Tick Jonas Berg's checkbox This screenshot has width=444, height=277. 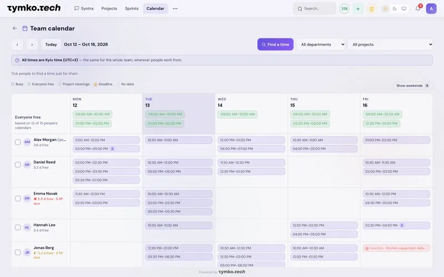click(x=18, y=253)
